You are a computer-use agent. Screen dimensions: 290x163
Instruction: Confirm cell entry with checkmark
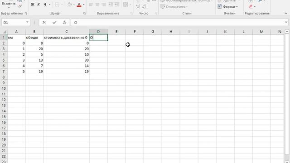pyautogui.click(x=54, y=22)
